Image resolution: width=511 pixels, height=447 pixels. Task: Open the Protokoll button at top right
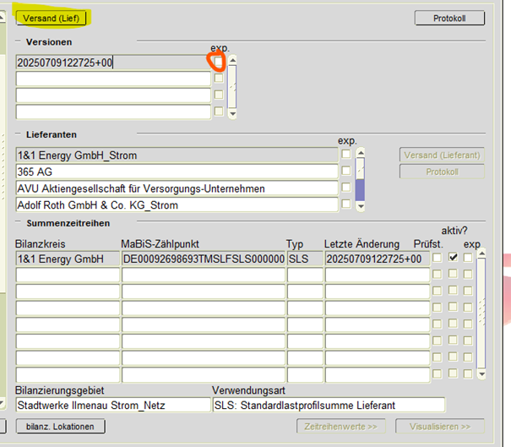pos(449,19)
